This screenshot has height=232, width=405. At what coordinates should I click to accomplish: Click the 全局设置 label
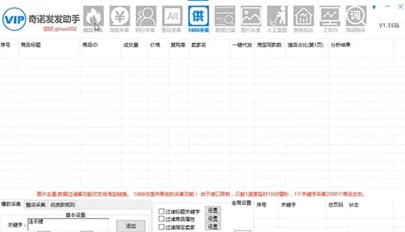pyautogui.click(x=241, y=203)
